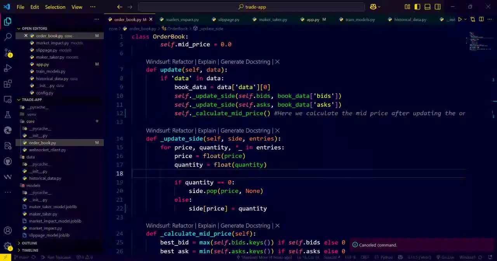The width and height of the screenshot is (497, 261).
Task: Toggle bottom Panel visibility
Action: [427, 7]
